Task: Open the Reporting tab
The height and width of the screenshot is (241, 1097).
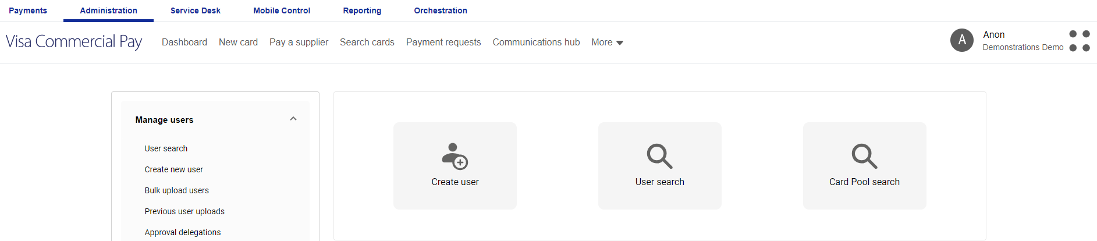Action: [362, 10]
